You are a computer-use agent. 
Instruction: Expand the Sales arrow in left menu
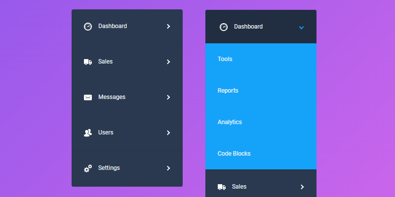(168, 62)
